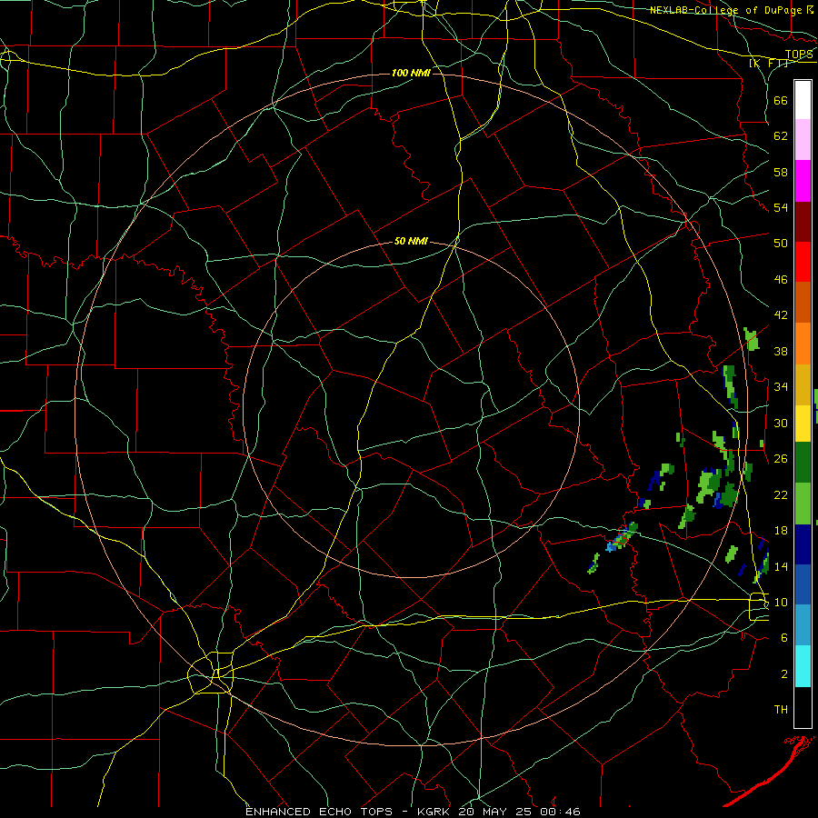Click the black TH swatch at the legend bottom
818x818 pixels.
point(803,707)
